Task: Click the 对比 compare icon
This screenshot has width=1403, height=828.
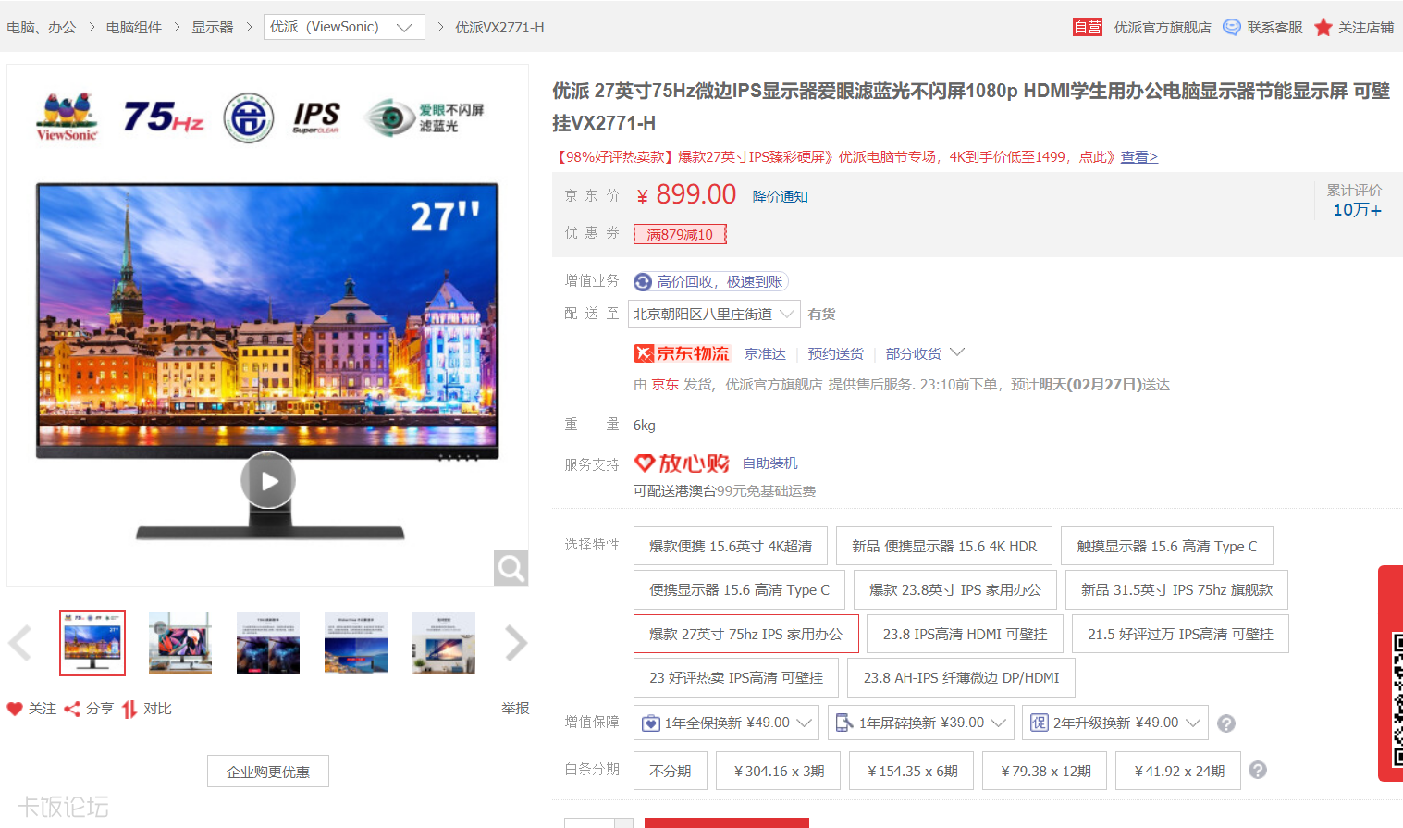Action: [129, 709]
